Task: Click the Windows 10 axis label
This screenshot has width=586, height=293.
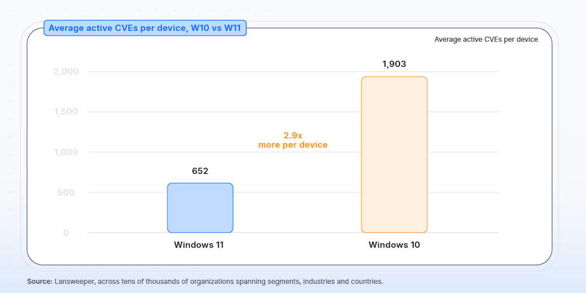Action: tap(394, 245)
